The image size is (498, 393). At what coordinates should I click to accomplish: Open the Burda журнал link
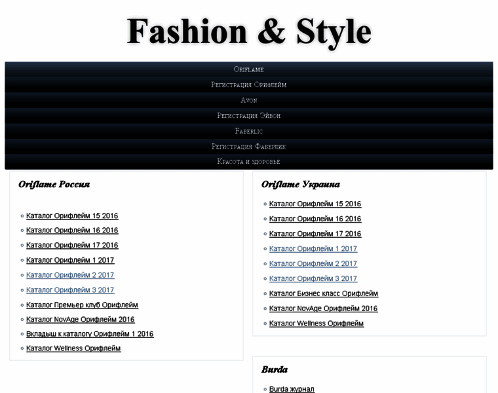click(292, 389)
